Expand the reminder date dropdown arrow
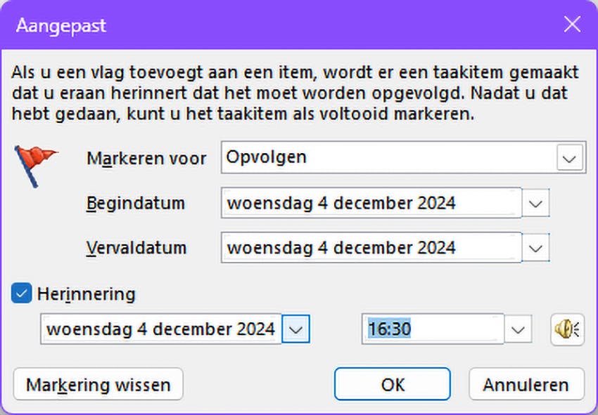 297,329
